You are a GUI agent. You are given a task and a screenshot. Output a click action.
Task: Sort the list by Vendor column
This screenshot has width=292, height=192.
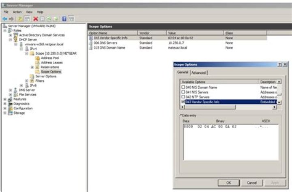pos(152,33)
